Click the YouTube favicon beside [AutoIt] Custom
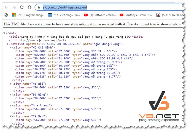Viewport: 189px width, 132px height. pyautogui.click(x=121, y=15)
